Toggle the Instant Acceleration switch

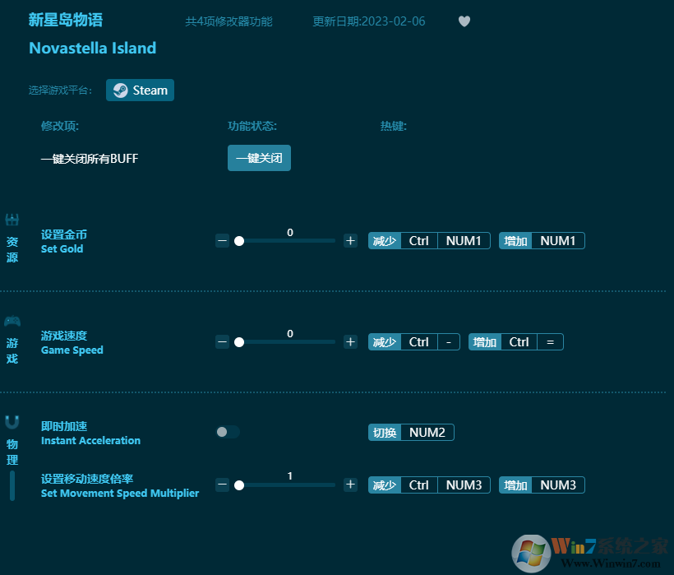[228, 432]
